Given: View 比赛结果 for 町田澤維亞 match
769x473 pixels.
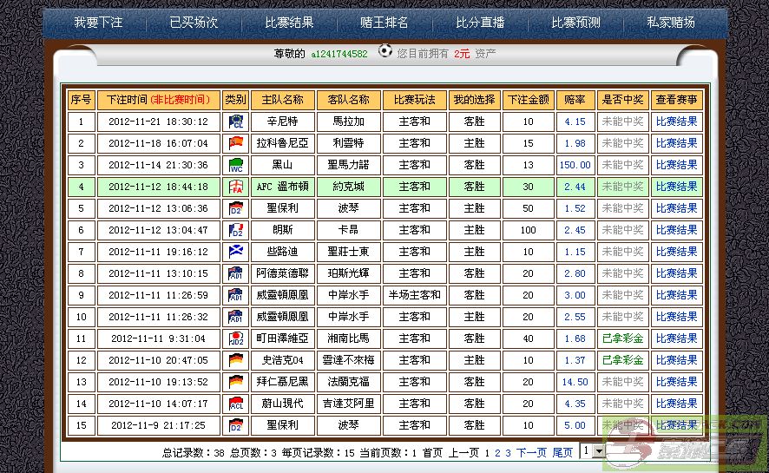Looking at the screenshot, I should pos(676,338).
